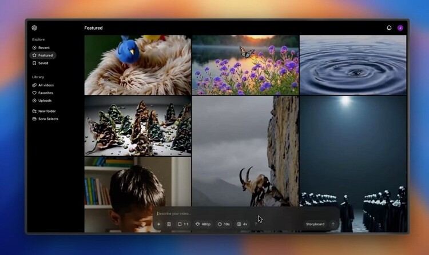This screenshot has width=429, height=255.
Task: Click the presets icon beside the plus button
Action: [169, 224]
